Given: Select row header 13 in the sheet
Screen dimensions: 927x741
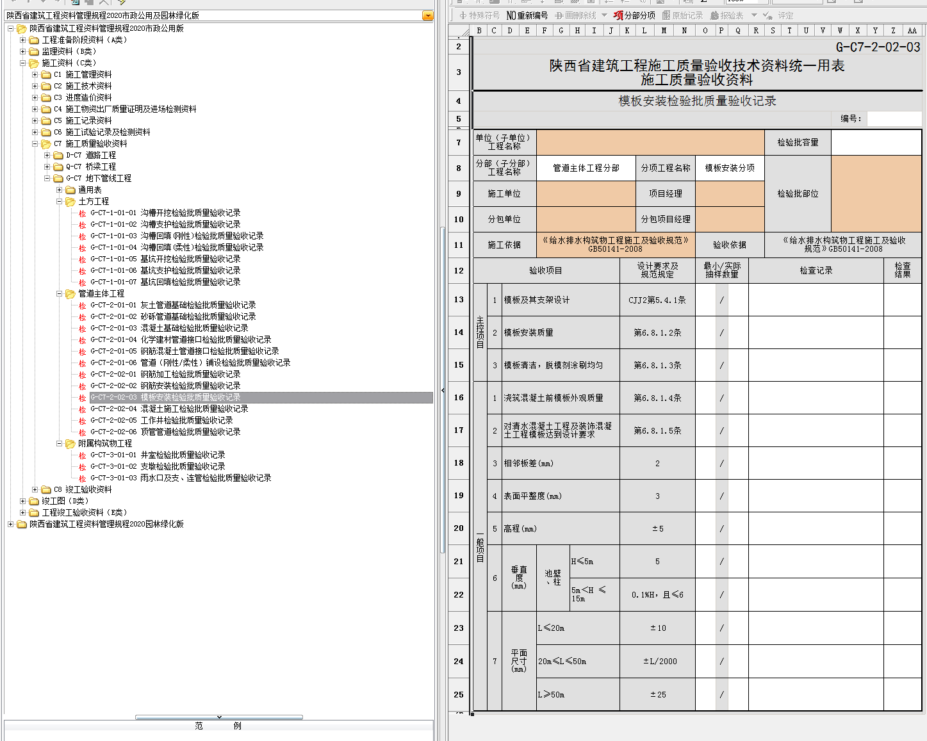Looking at the screenshot, I should (459, 299).
